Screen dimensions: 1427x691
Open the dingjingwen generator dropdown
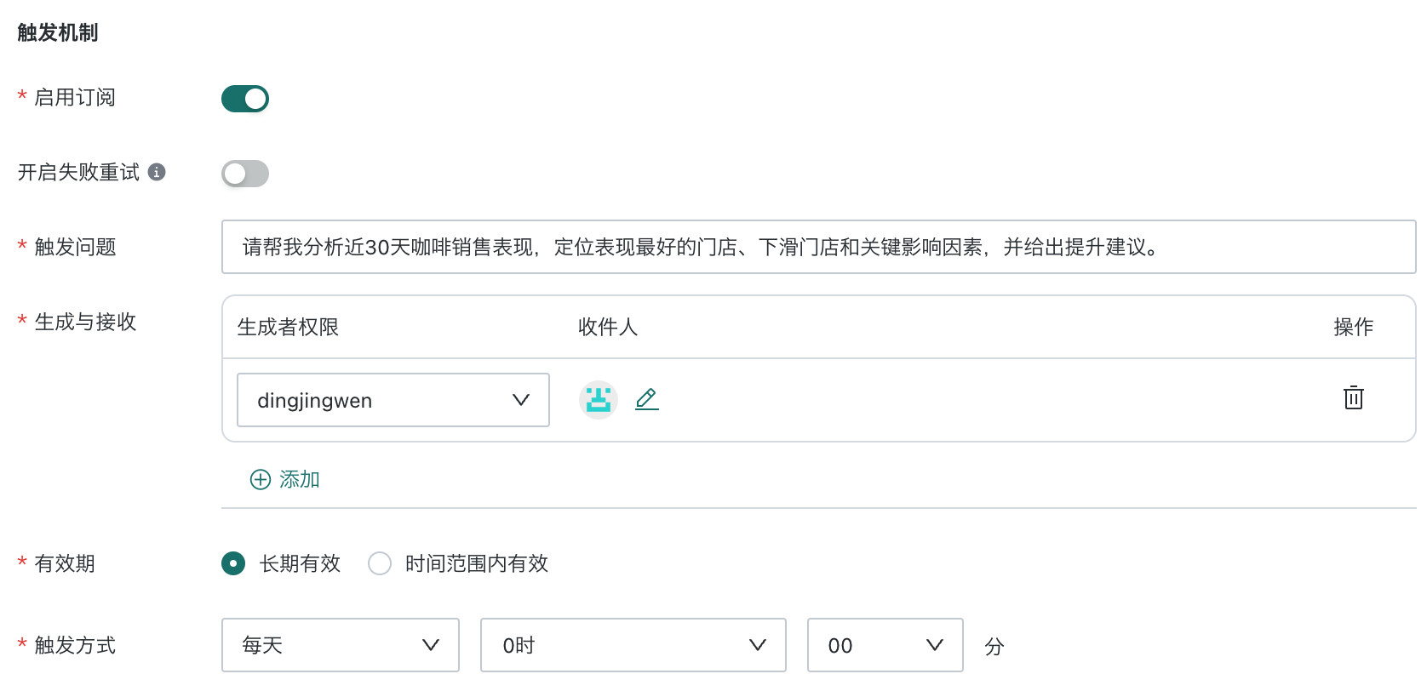coord(393,400)
